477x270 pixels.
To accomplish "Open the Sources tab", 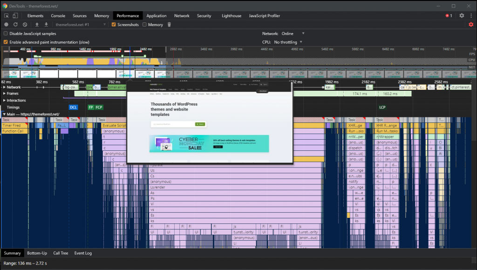I will click(x=79, y=16).
